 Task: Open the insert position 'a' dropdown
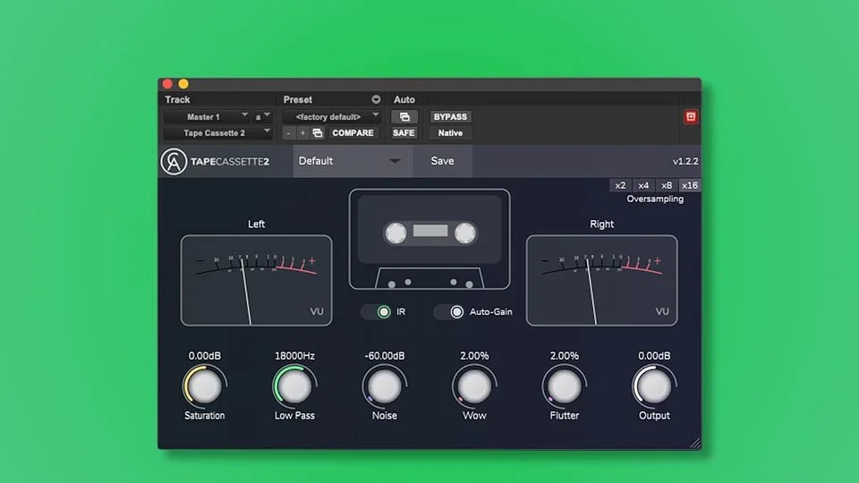pos(262,116)
